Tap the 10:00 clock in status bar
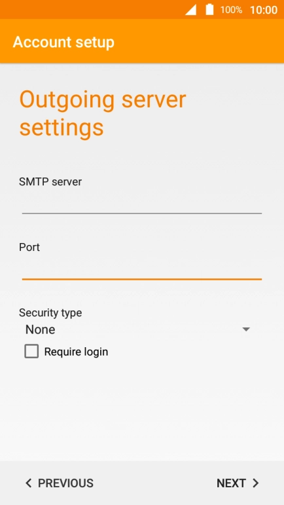 [264, 10]
